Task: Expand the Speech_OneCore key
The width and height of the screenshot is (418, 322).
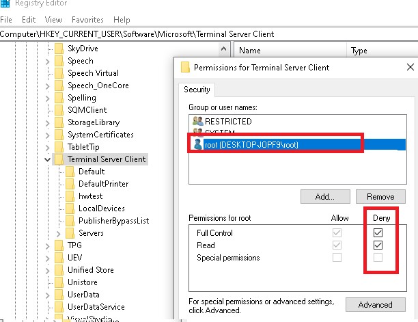Action: pyautogui.click(x=47, y=86)
